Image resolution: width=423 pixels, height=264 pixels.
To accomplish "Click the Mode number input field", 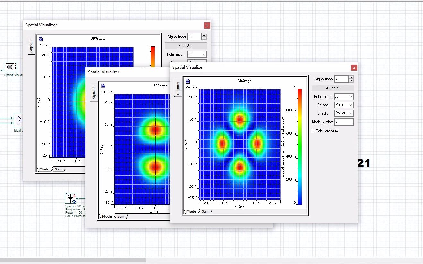I will coord(344,122).
